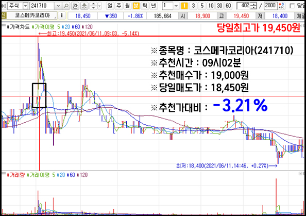The image size is (306, 216).
Task: Toggle the 당일 checkbox
Action: pyautogui.click(x=292, y=6)
